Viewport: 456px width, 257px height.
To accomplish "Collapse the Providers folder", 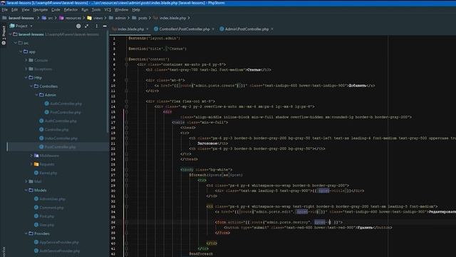I will coord(26,233).
